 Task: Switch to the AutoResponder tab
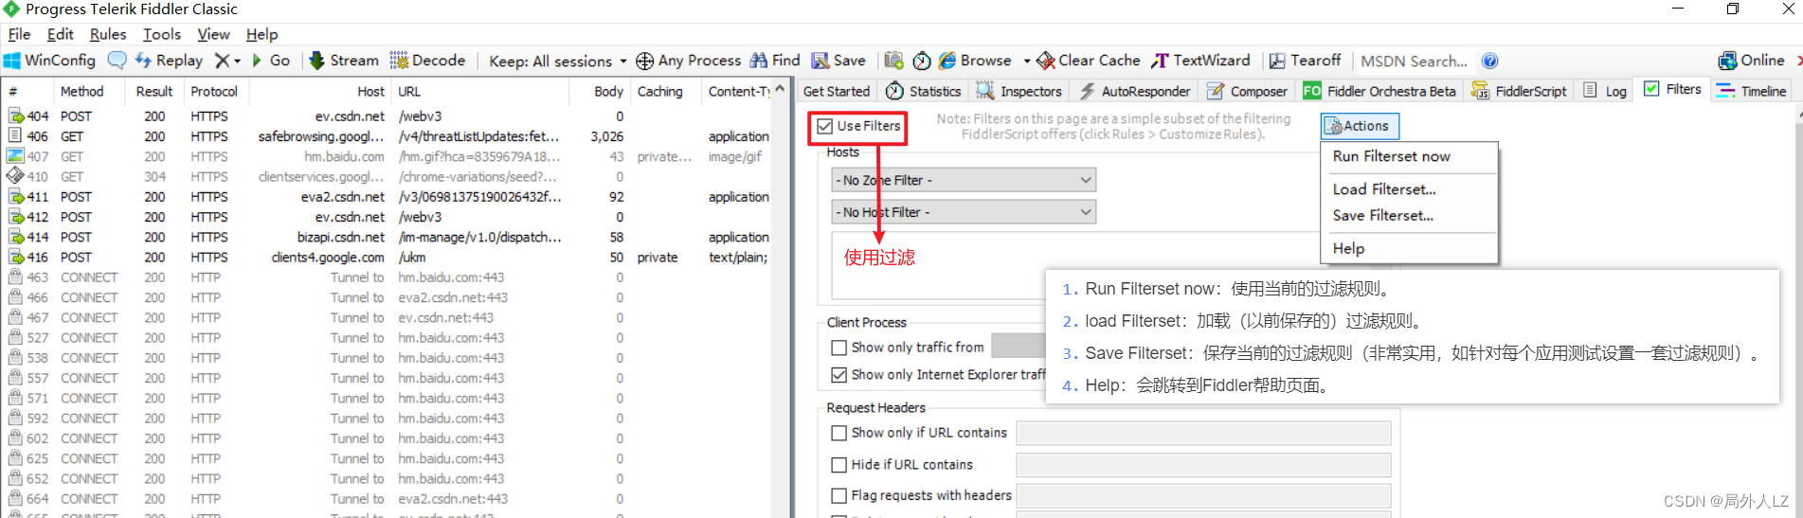point(1135,91)
